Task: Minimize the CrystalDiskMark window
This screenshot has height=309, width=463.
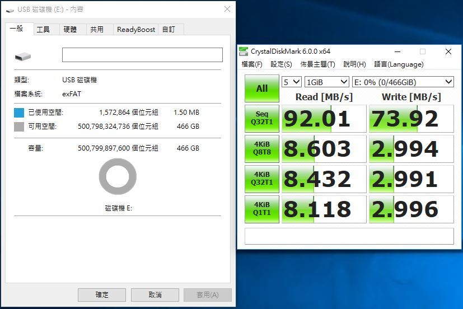Action: point(397,52)
